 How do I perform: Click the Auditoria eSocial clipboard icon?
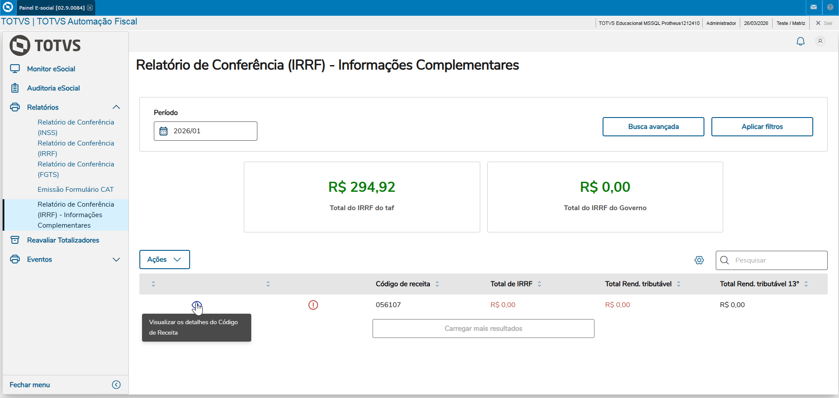coord(15,88)
